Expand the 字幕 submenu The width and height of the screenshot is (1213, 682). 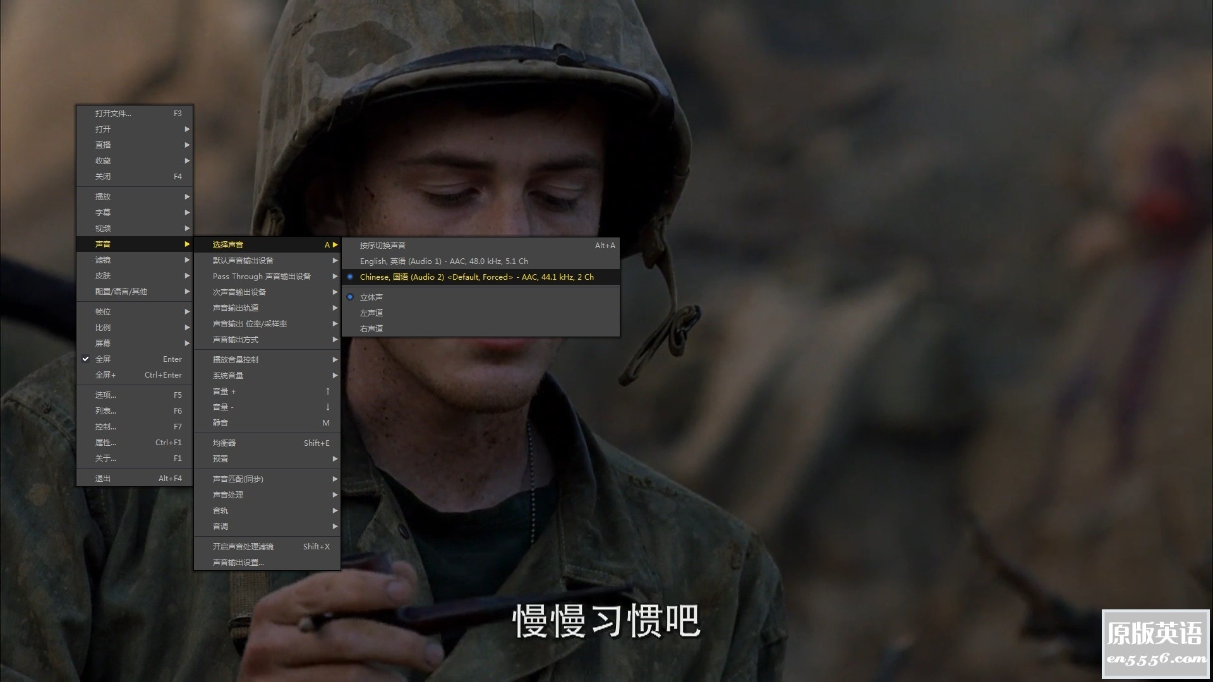pos(135,212)
